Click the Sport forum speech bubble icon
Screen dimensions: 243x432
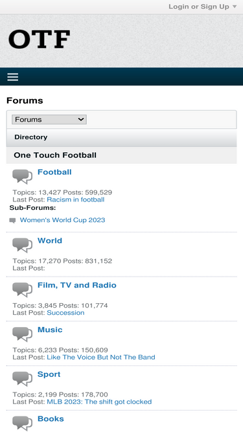click(x=22, y=379)
